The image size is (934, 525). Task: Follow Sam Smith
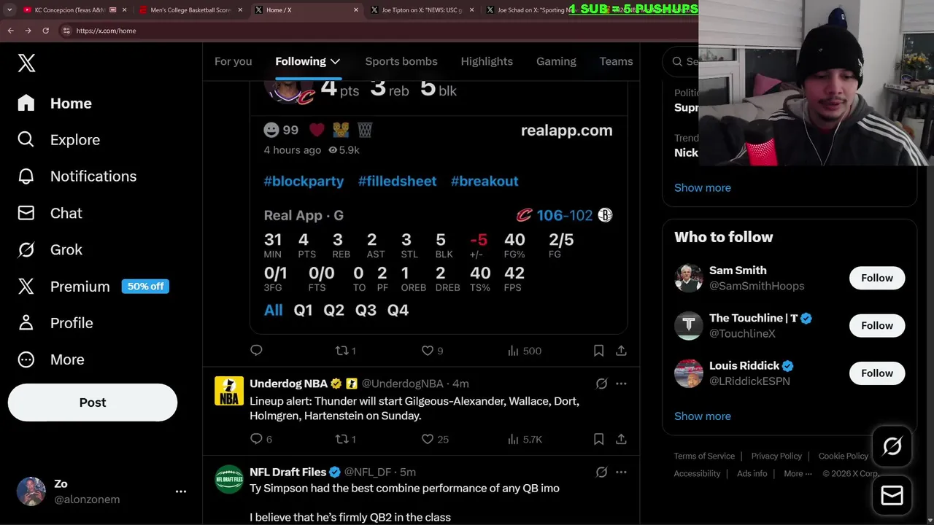(x=876, y=278)
